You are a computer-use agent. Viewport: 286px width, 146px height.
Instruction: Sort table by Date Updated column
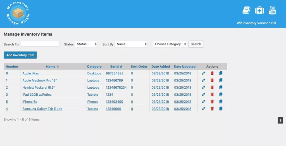pyautogui.click(x=185, y=67)
